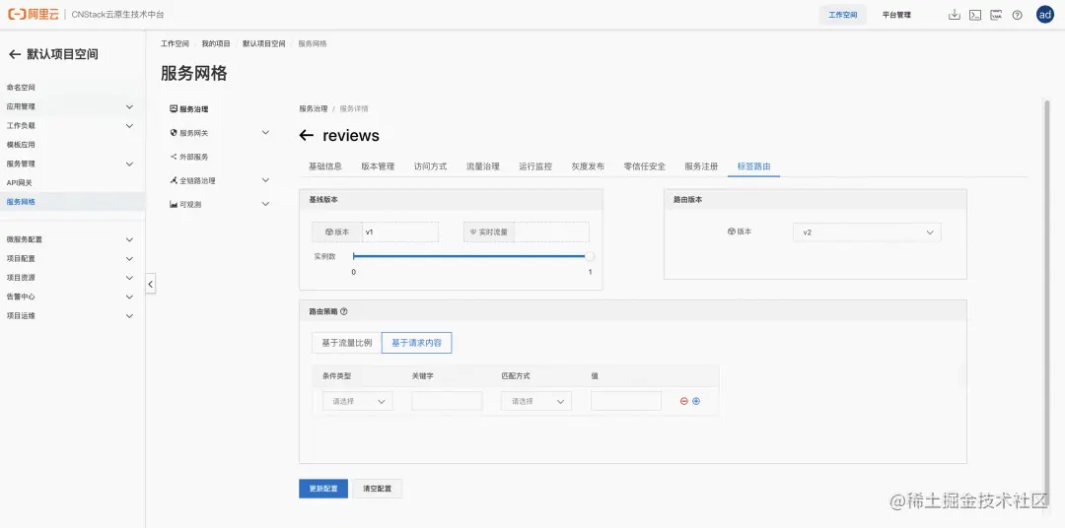Click the 值 input field
The width and height of the screenshot is (1065, 528).
[626, 401]
